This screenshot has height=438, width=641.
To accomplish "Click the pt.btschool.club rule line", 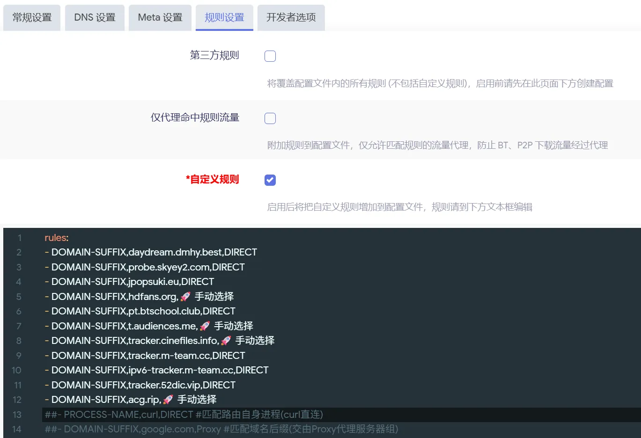I will [140, 311].
